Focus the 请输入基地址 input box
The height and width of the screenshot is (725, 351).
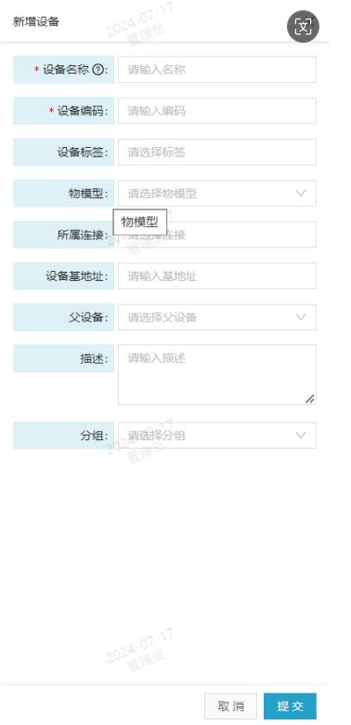pyautogui.click(x=217, y=276)
